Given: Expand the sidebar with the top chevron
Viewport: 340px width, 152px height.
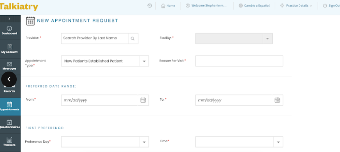Looking at the screenshot, I should click(x=9, y=19).
